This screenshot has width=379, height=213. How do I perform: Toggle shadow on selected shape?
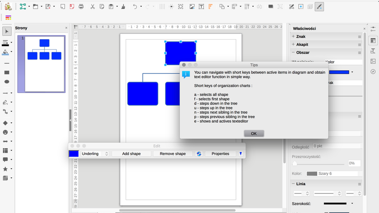click(x=271, y=6)
